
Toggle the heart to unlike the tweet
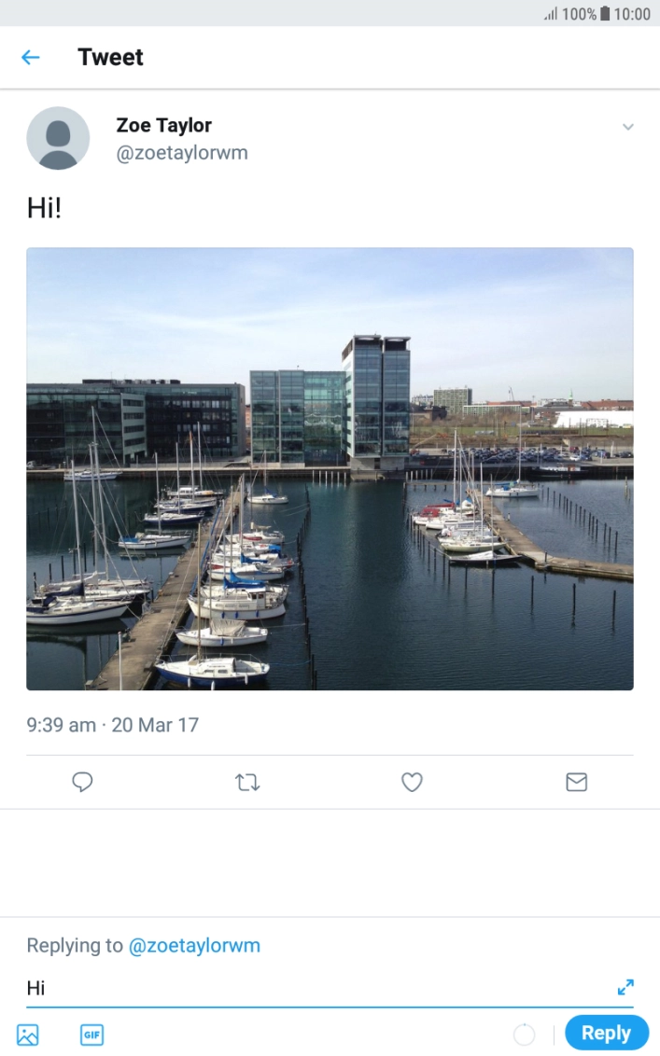412,782
